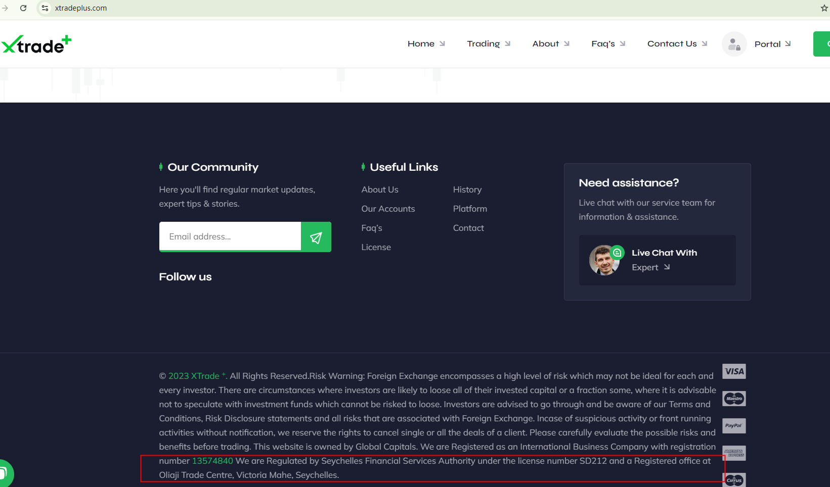The width and height of the screenshot is (830, 487).
Task: Open the Our Accounts footer link
Action: 388,209
